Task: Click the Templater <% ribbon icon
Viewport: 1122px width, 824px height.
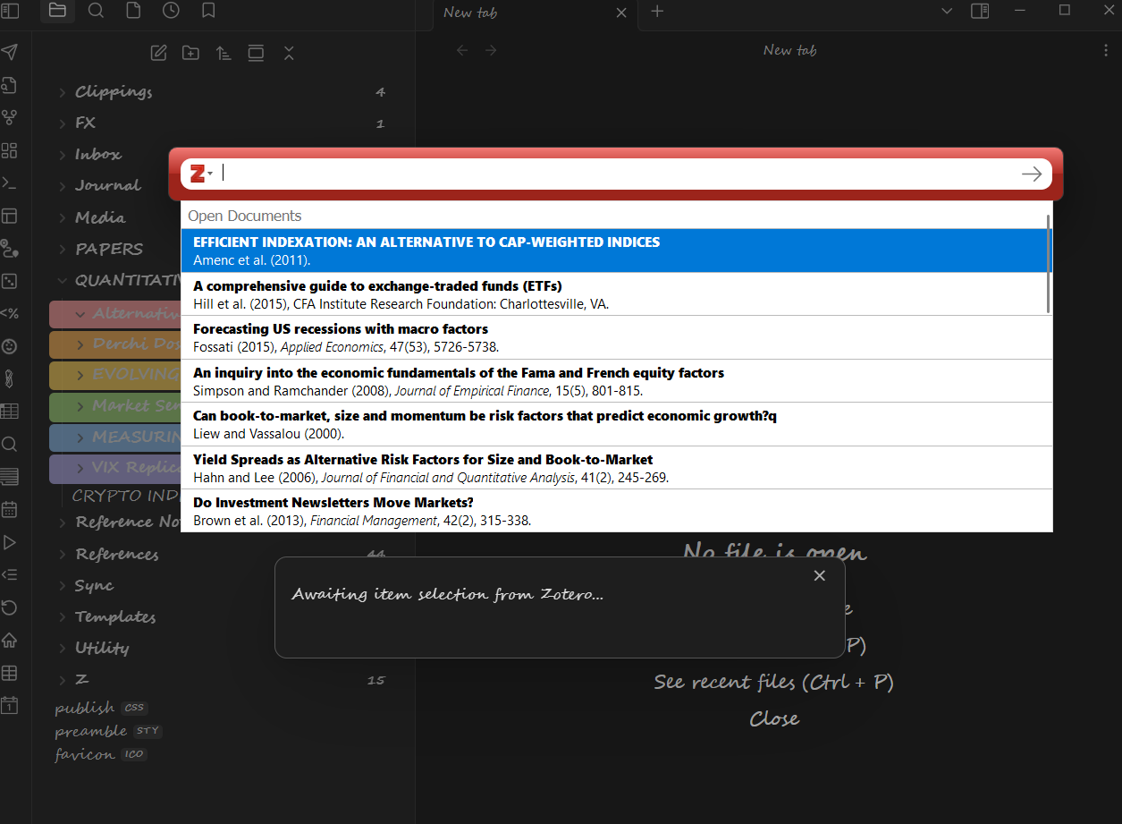Action: click(x=9, y=313)
